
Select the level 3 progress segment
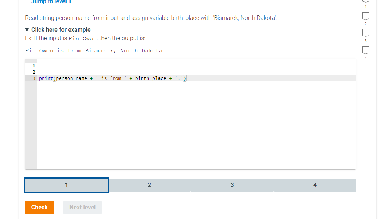pyautogui.click(x=232, y=185)
